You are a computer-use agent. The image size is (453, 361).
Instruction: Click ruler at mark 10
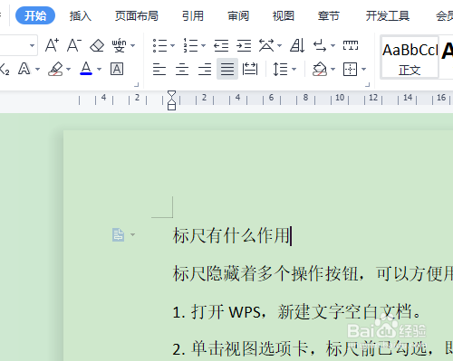pyautogui.click(x=340, y=98)
